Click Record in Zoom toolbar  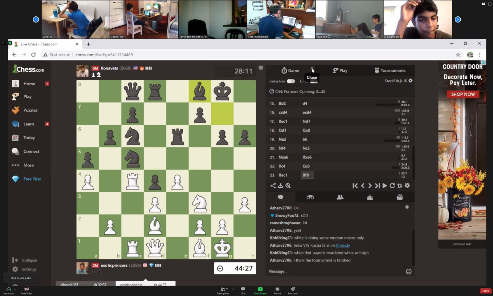click(277, 291)
